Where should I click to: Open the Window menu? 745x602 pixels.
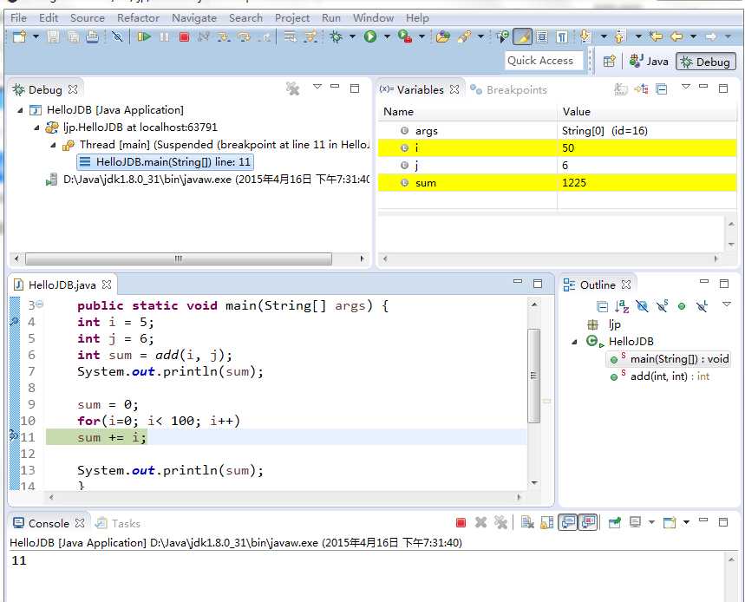[373, 18]
